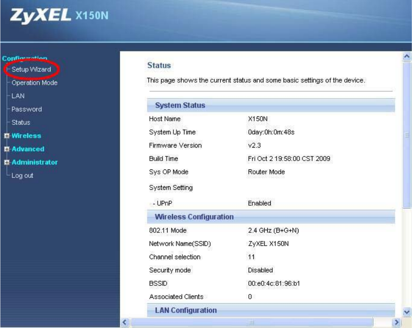Click Log out in the sidebar
412x328 pixels.
pyautogui.click(x=22, y=175)
